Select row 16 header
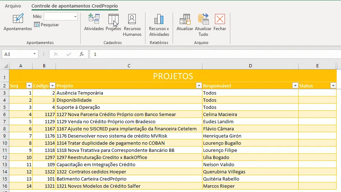The image size is (341, 192). pos(4,186)
